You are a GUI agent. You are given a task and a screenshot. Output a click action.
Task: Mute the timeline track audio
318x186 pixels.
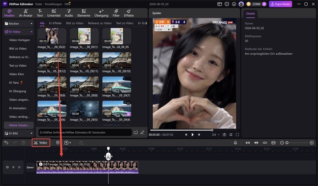click(19, 167)
